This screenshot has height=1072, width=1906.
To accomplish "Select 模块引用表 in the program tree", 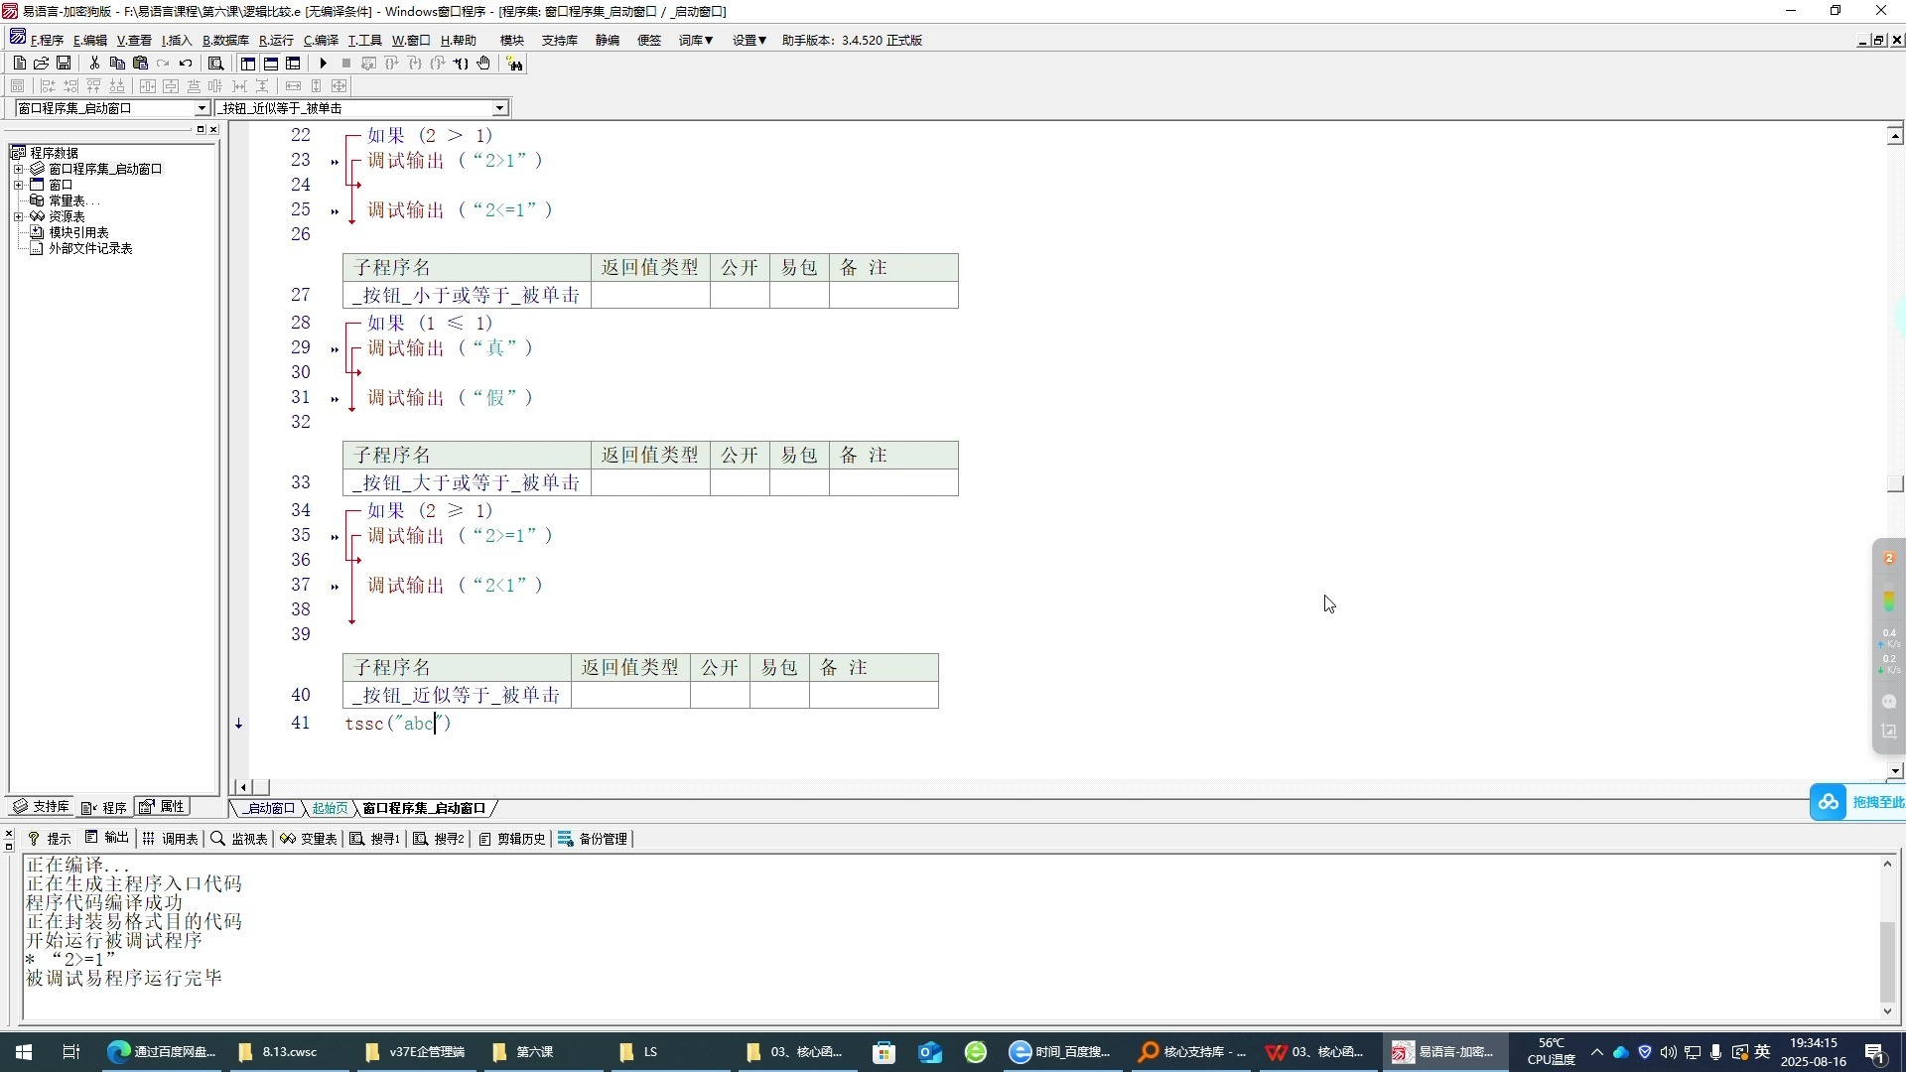I will [x=78, y=232].
